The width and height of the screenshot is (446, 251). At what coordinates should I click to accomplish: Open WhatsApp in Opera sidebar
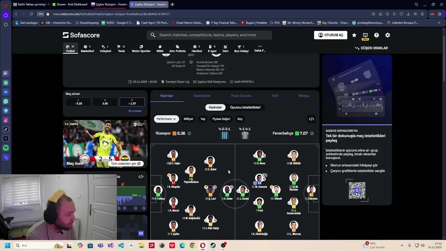pos(6,101)
